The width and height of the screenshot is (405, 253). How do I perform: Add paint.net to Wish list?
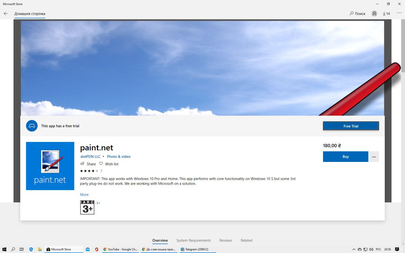[109, 164]
